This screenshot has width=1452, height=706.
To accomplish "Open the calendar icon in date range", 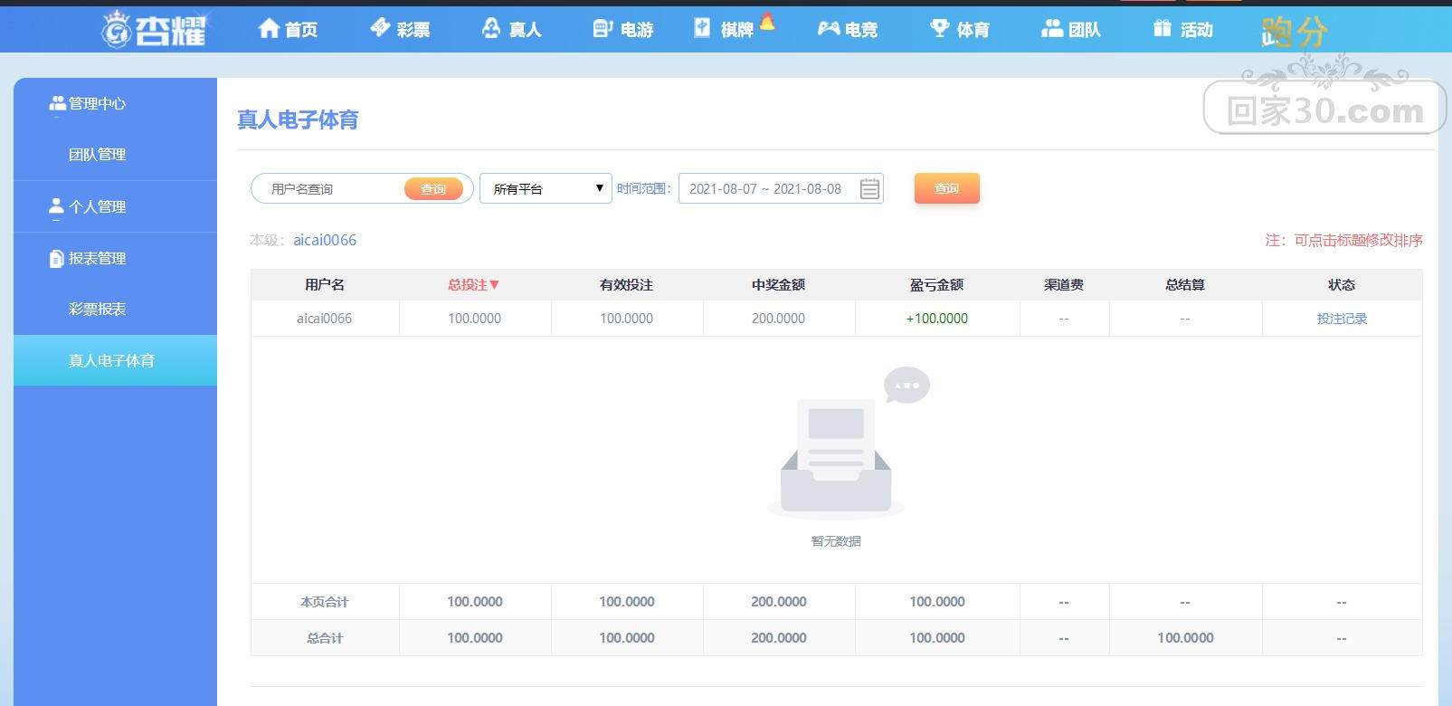I will [869, 188].
